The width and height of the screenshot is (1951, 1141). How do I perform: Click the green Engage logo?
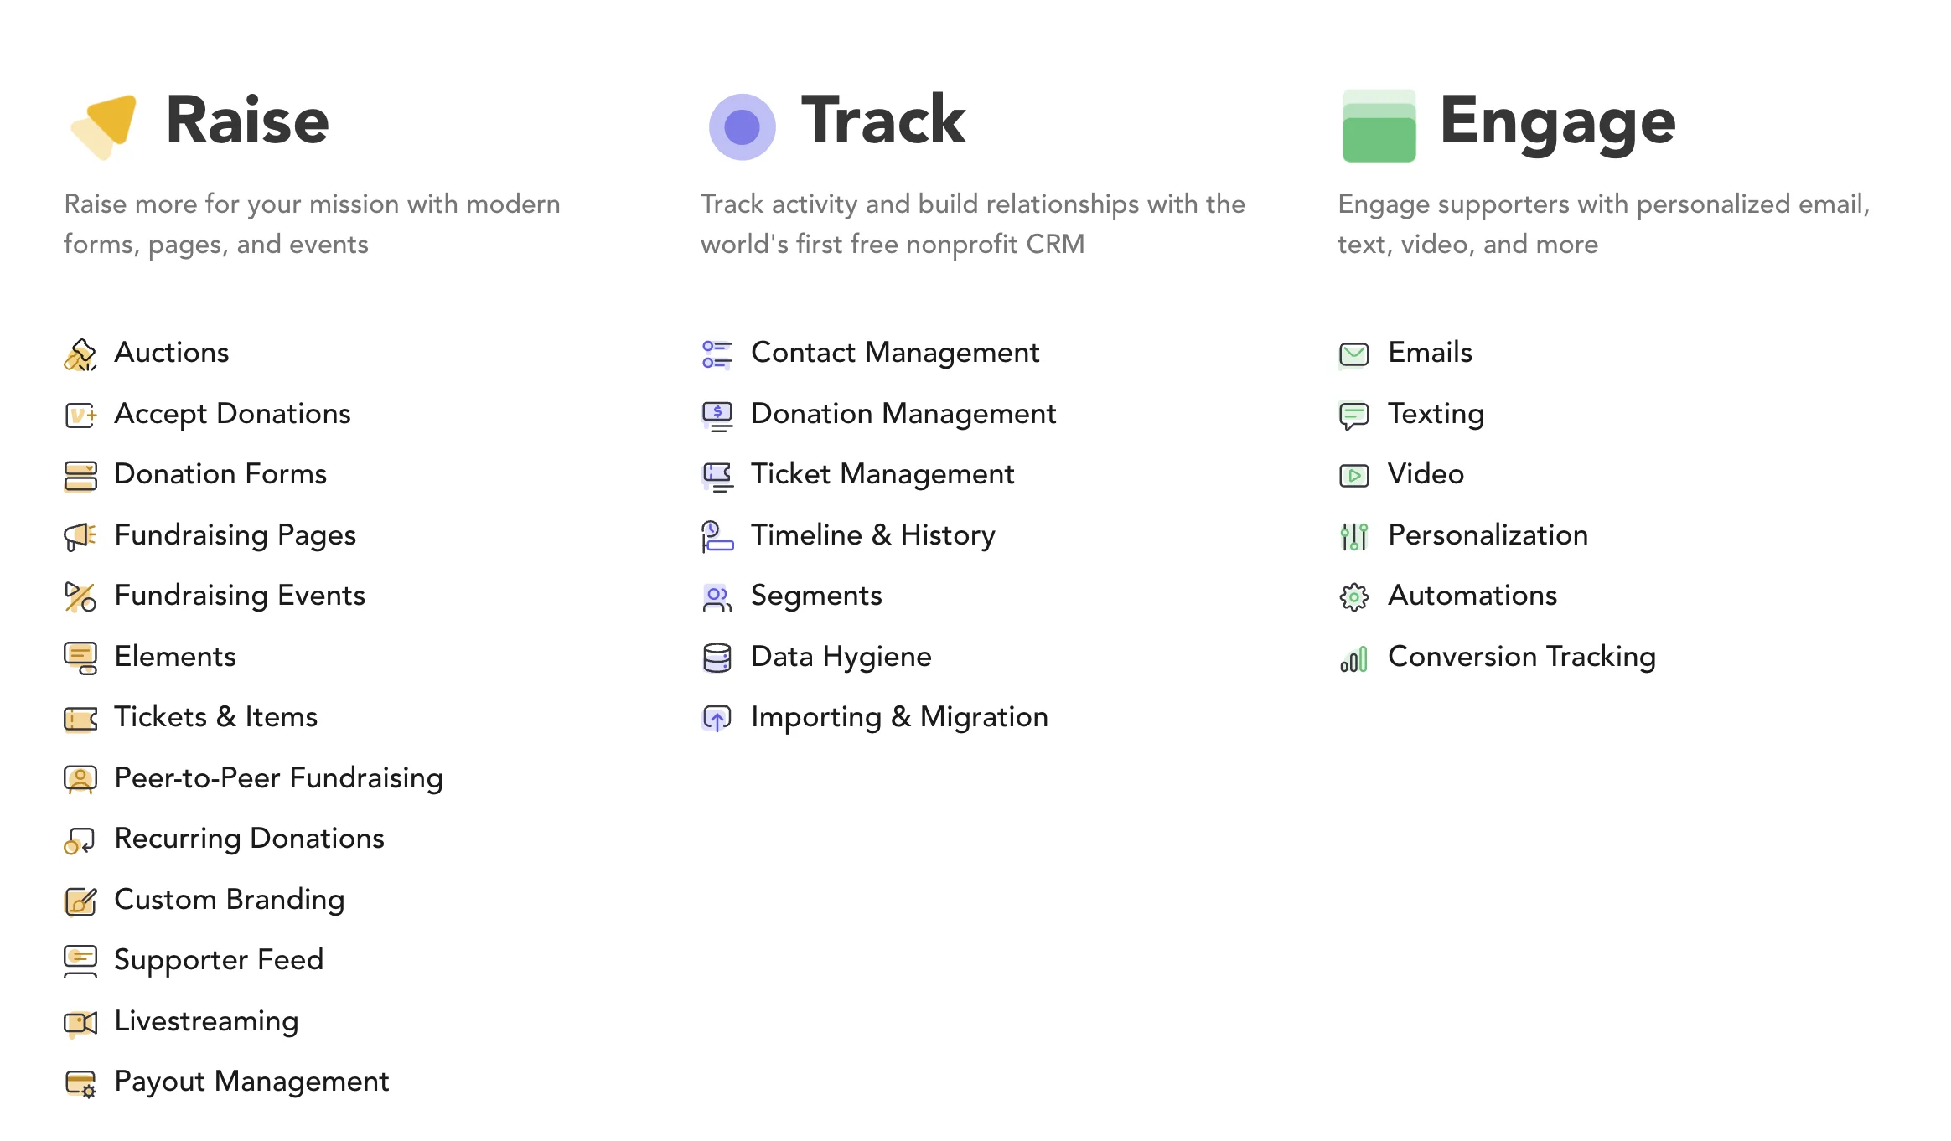(1379, 126)
